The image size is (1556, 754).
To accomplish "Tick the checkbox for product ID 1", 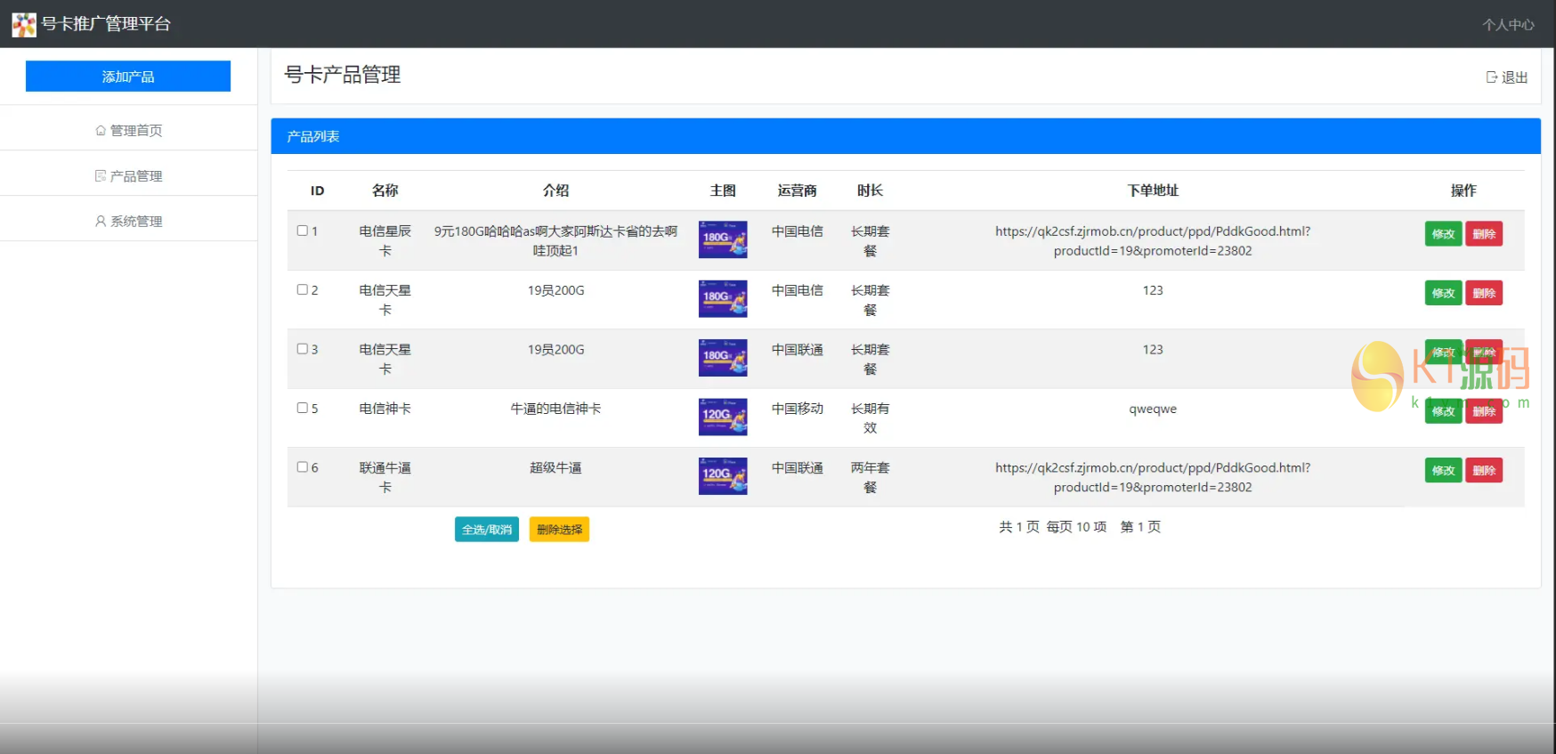I will tap(303, 231).
